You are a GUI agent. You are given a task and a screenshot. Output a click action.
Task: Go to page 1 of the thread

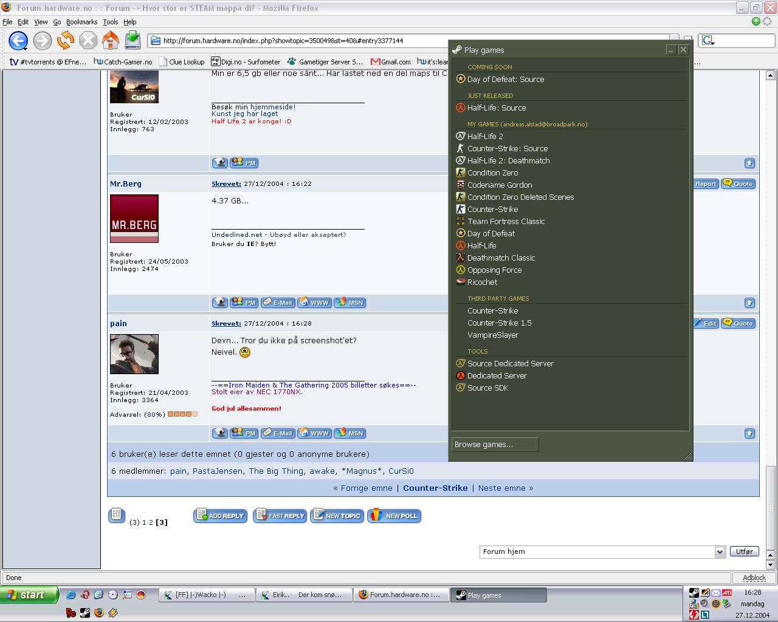144,522
